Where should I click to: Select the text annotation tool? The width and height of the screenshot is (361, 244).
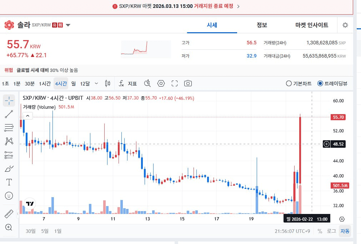point(9,182)
